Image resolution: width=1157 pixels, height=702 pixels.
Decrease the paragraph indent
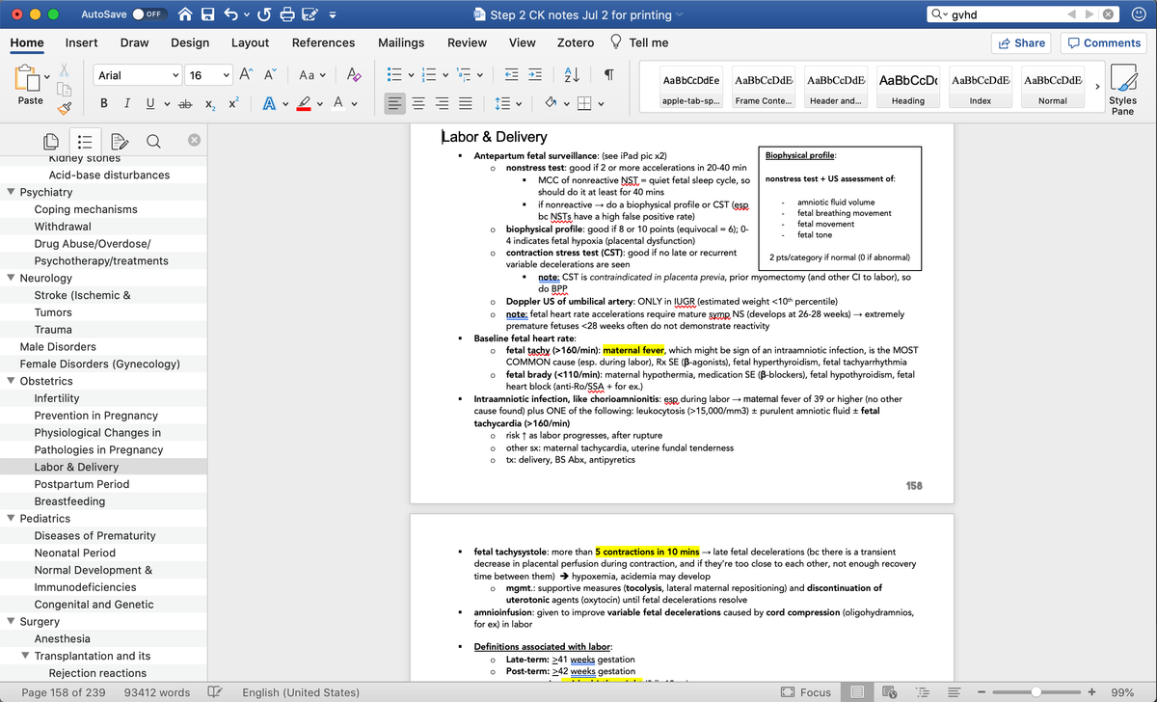[510, 75]
